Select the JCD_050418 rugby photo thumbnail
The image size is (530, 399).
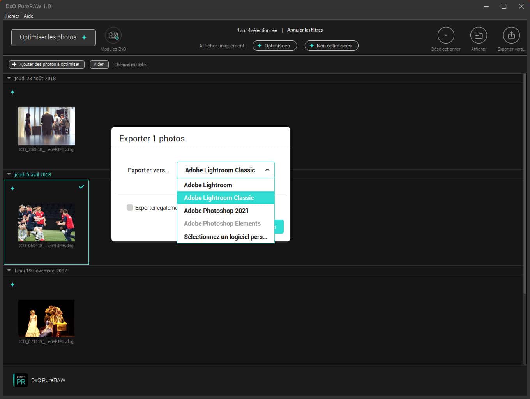point(46,222)
